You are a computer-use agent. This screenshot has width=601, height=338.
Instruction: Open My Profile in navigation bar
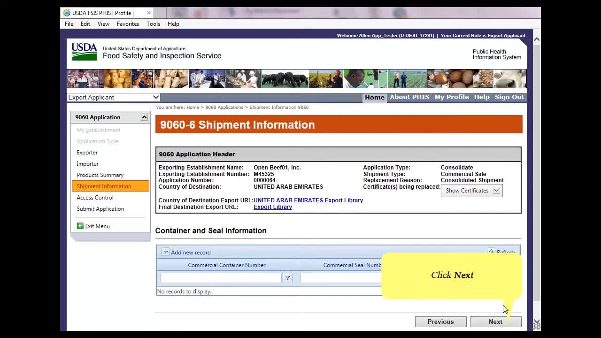pyautogui.click(x=452, y=97)
